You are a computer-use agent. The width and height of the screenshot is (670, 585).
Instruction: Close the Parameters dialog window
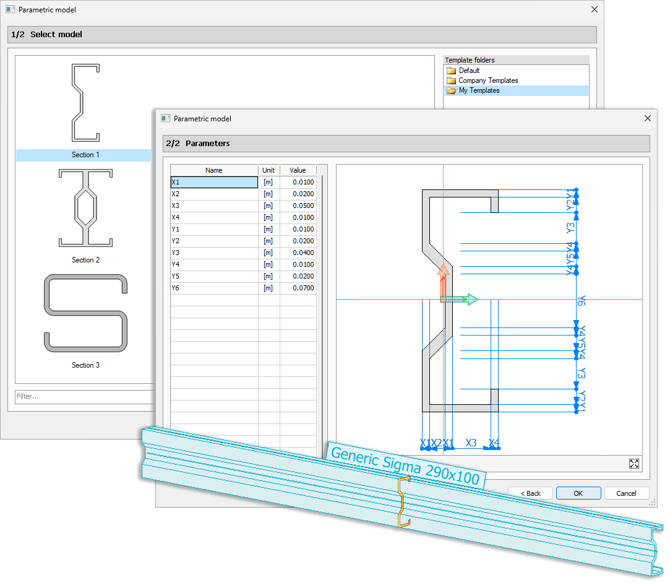pos(648,118)
